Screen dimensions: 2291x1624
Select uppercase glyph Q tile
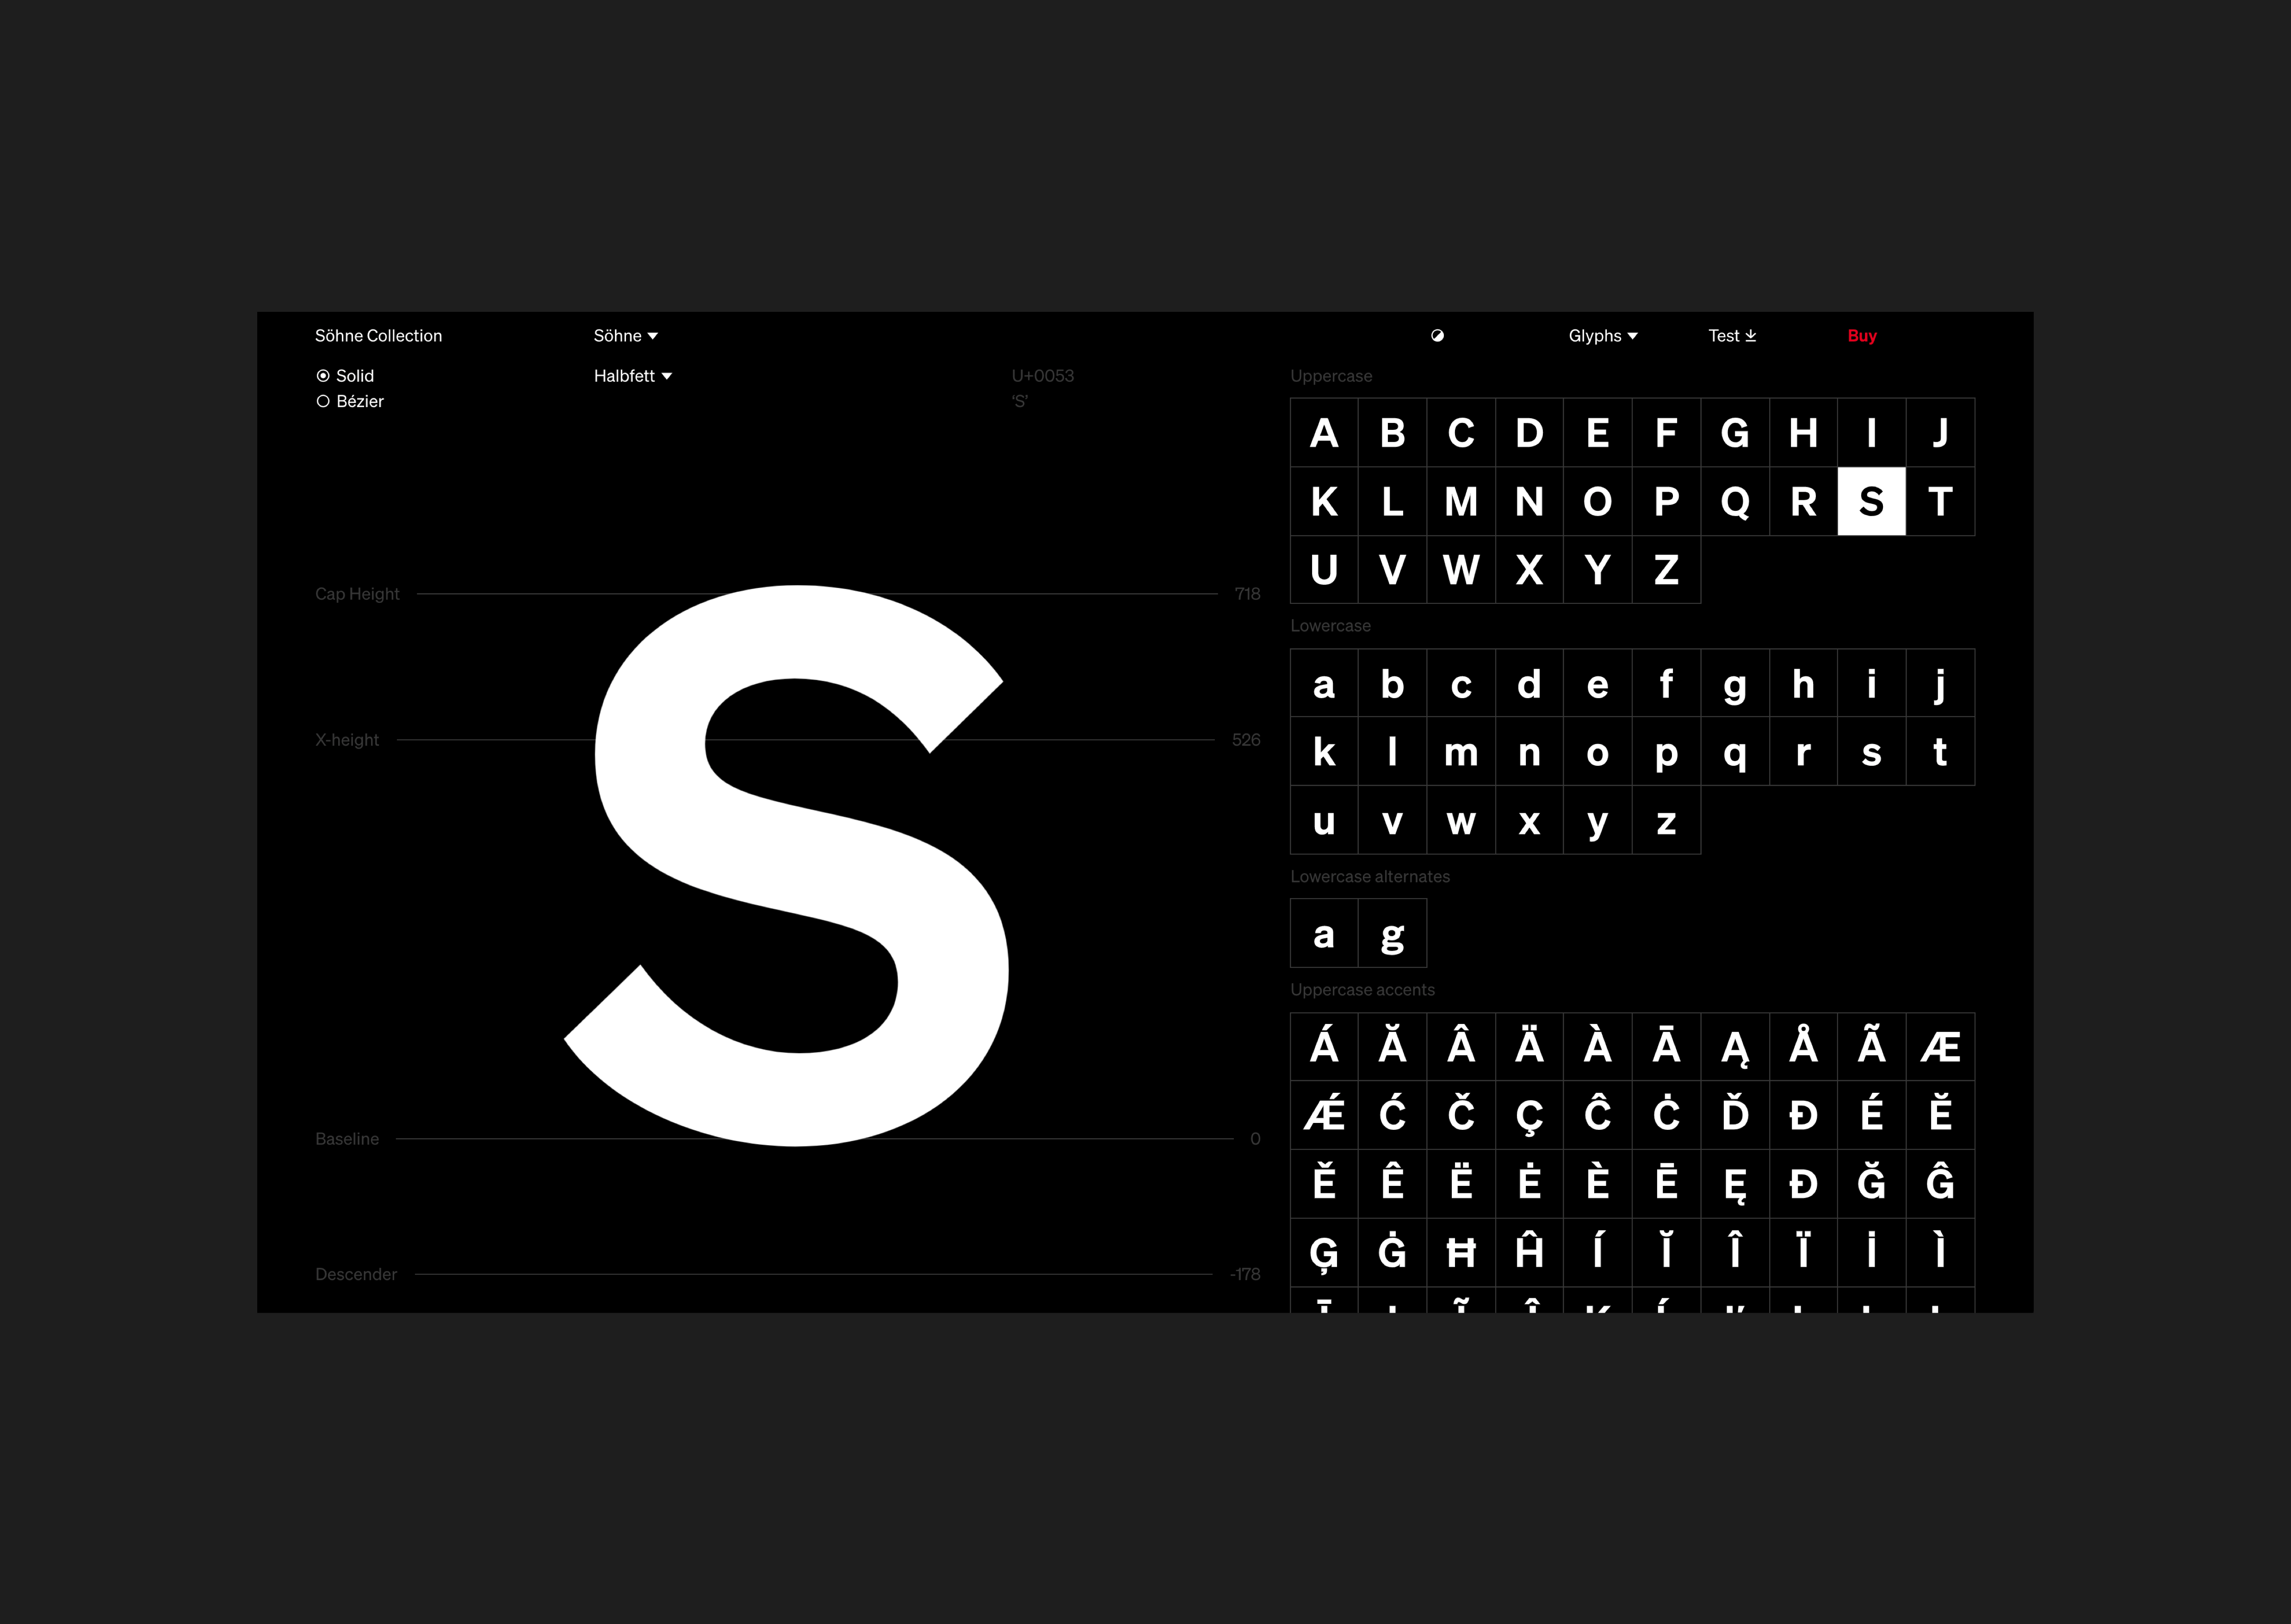tap(1735, 501)
